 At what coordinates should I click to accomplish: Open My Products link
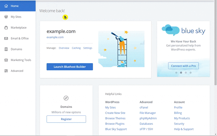[182, 118]
